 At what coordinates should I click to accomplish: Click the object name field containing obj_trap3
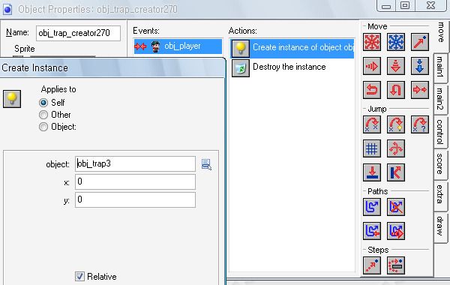click(x=135, y=164)
